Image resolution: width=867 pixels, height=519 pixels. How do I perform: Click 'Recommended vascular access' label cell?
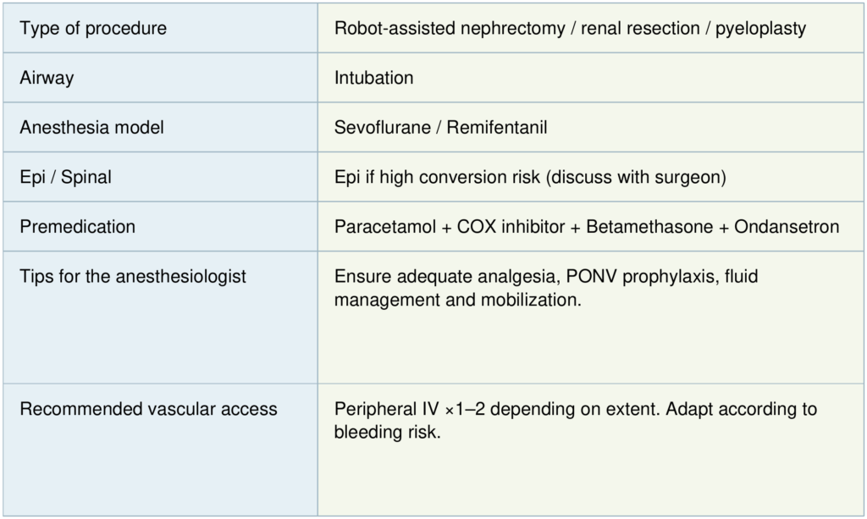coord(148,410)
